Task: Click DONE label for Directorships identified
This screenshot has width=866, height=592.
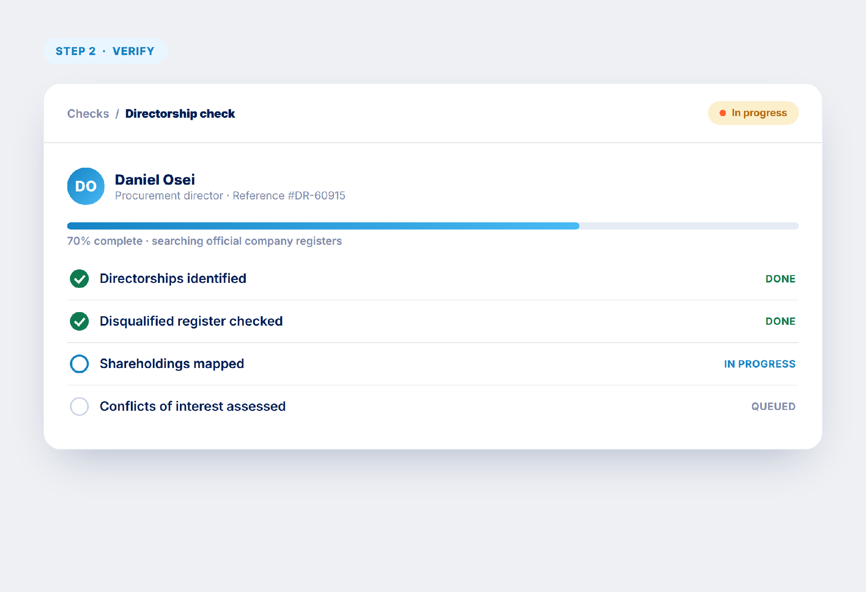Action: tap(781, 279)
